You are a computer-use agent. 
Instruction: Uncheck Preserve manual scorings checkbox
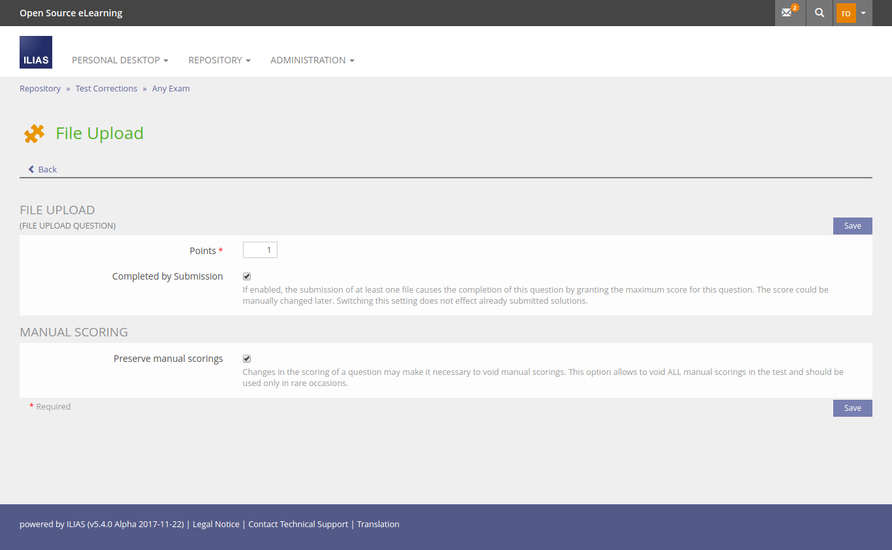click(247, 359)
